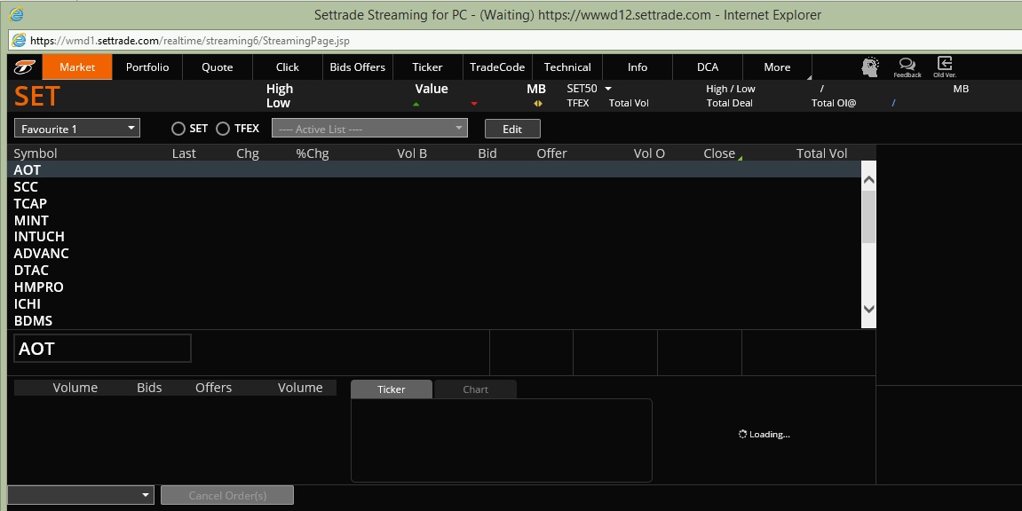Open the dropdown beside Cancel Order(s)
1022x511 pixels.
click(x=81, y=495)
